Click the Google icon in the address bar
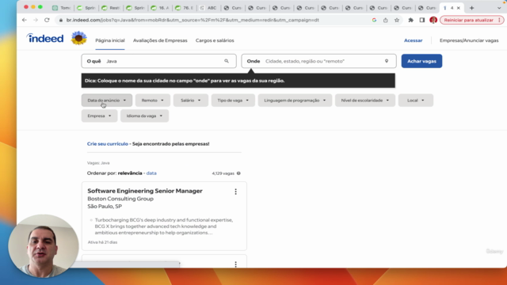Image resolution: width=507 pixels, height=285 pixels. 374,20
